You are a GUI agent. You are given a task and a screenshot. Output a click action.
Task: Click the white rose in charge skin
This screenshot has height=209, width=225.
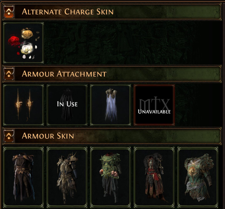[27, 48]
